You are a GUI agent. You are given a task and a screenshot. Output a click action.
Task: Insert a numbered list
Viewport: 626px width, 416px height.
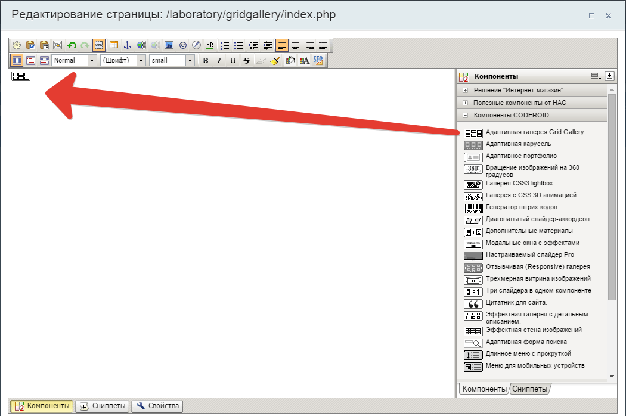tap(225, 45)
